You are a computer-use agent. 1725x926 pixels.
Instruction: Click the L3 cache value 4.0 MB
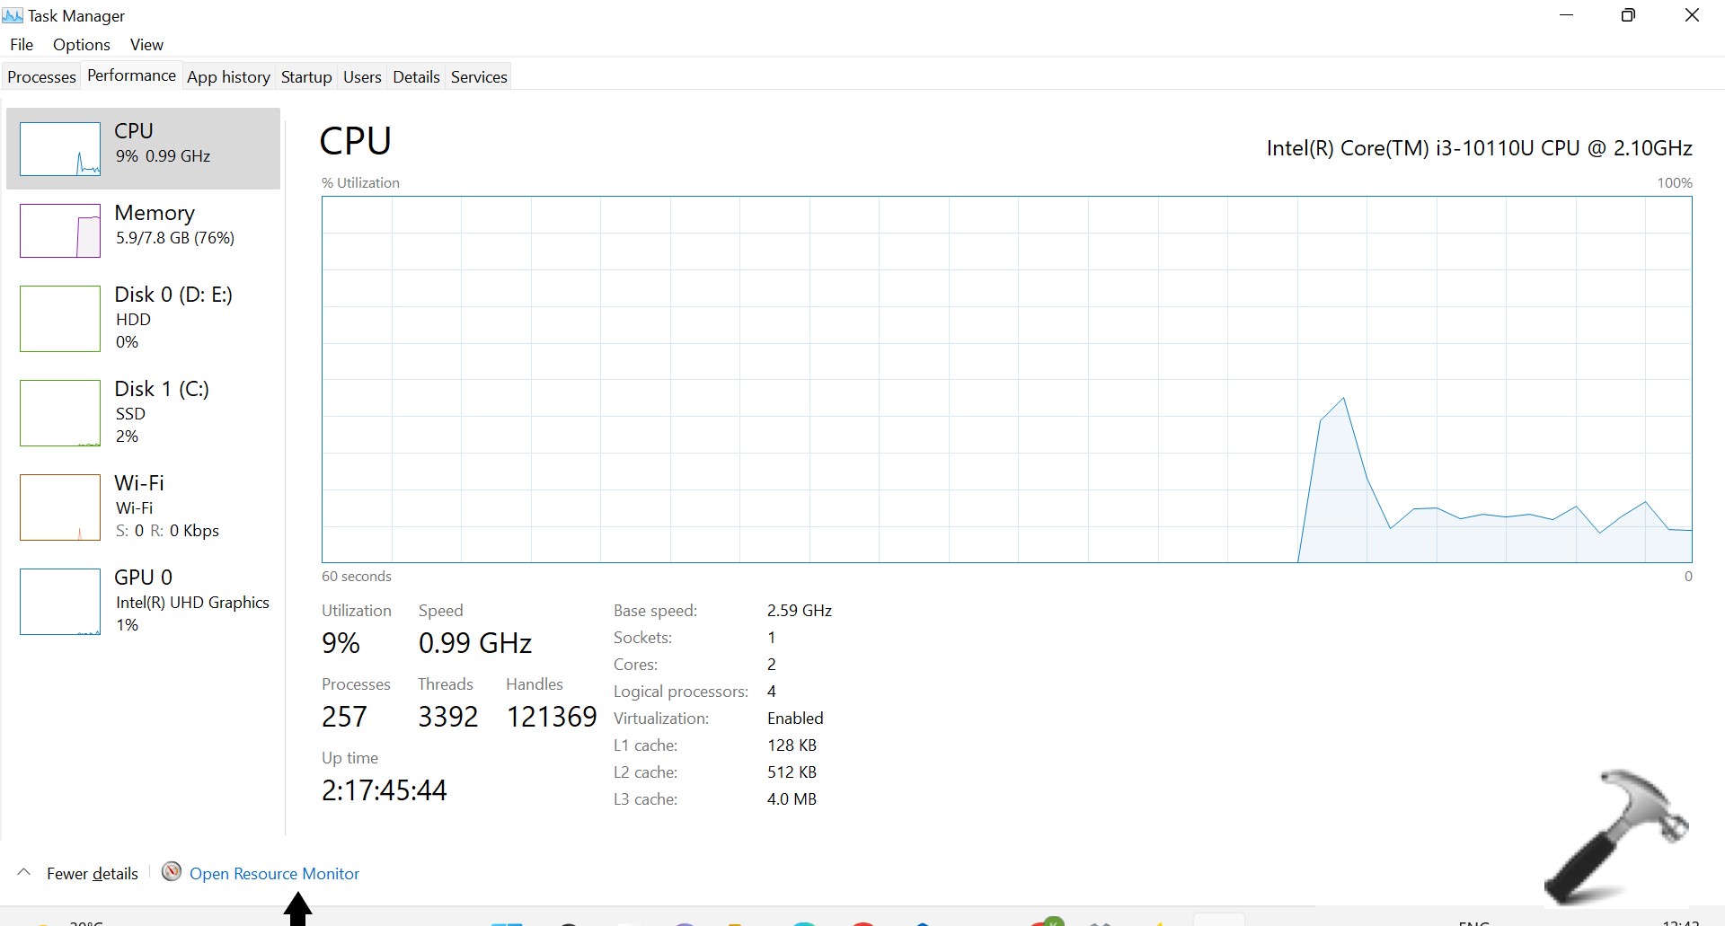[x=792, y=799]
